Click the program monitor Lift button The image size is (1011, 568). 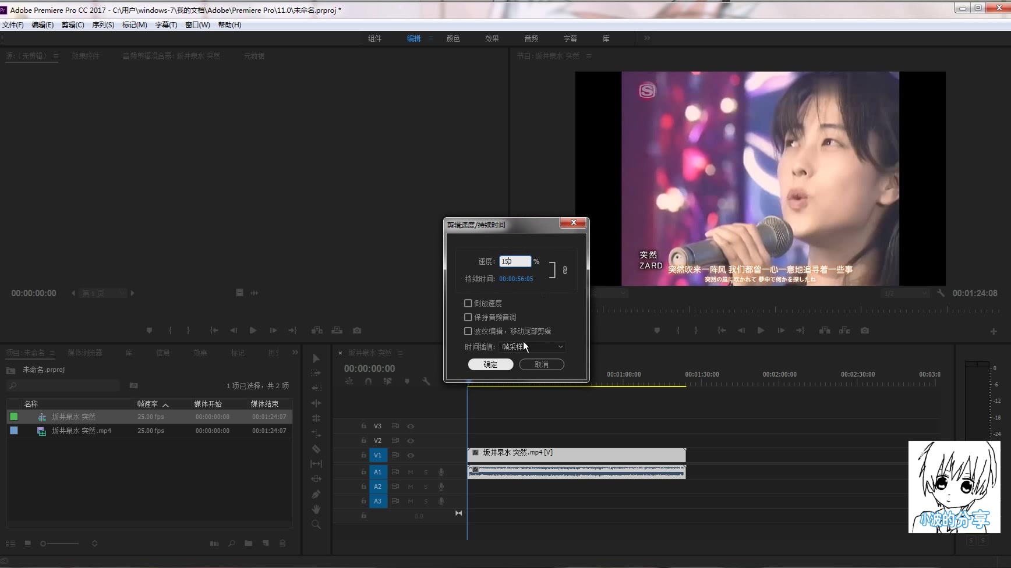click(x=825, y=331)
